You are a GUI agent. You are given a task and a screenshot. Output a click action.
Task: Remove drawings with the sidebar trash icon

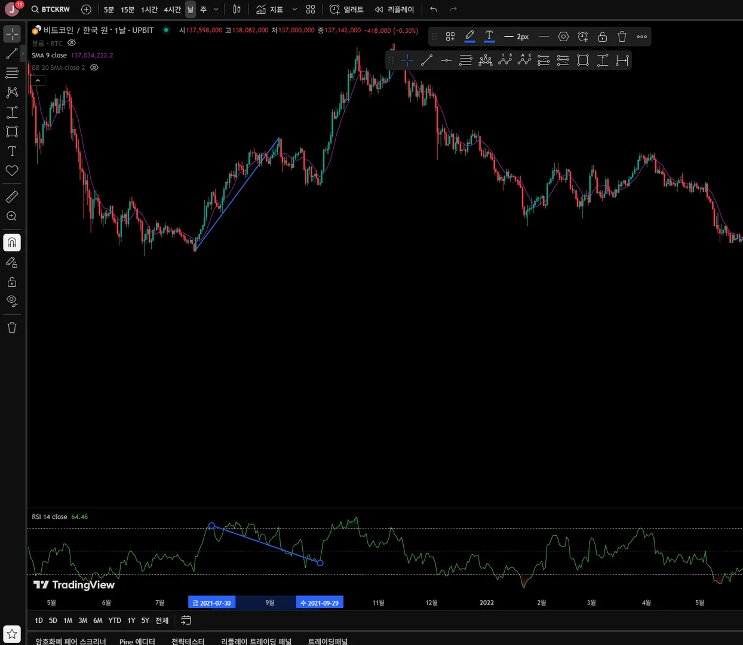click(12, 327)
